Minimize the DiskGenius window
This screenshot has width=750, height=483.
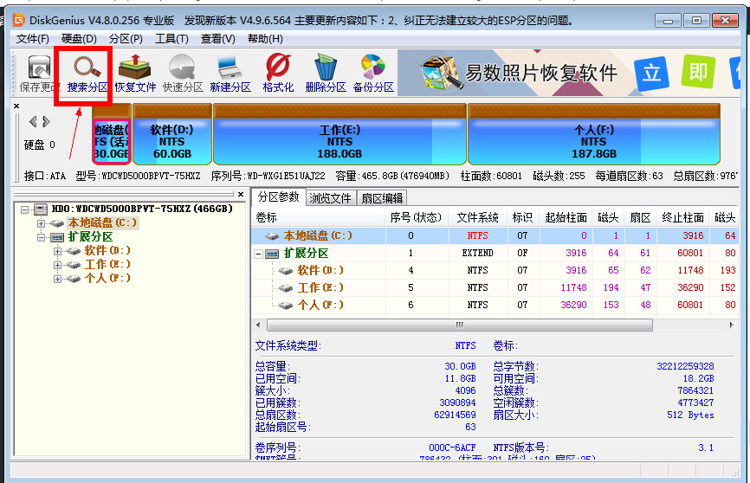pos(669,21)
